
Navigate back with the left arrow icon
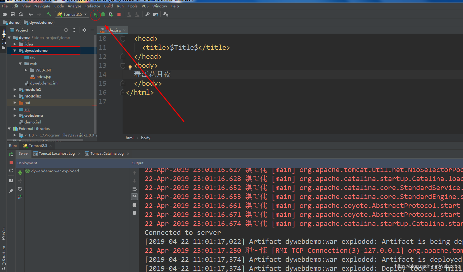coord(31,14)
